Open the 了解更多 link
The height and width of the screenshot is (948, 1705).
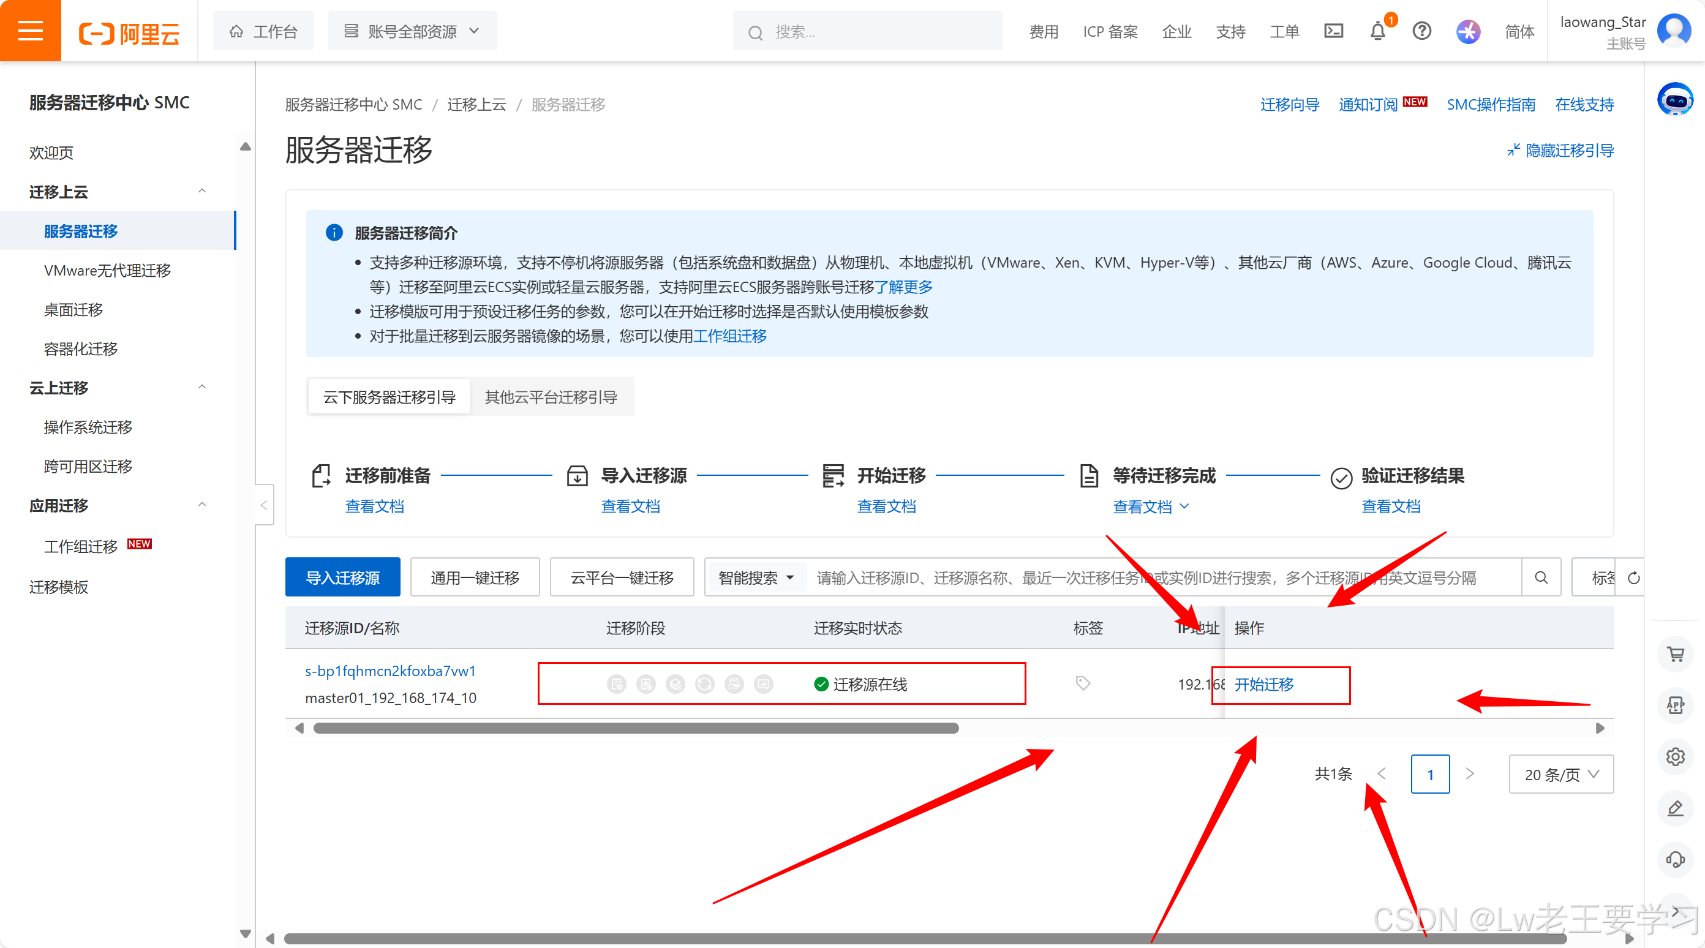pyautogui.click(x=903, y=287)
